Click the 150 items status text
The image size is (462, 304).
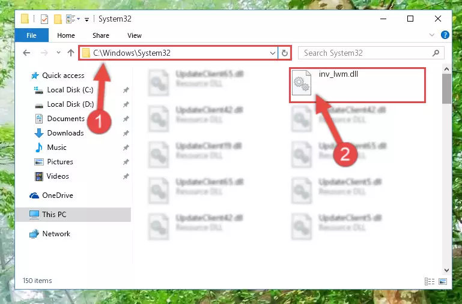tap(37, 281)
